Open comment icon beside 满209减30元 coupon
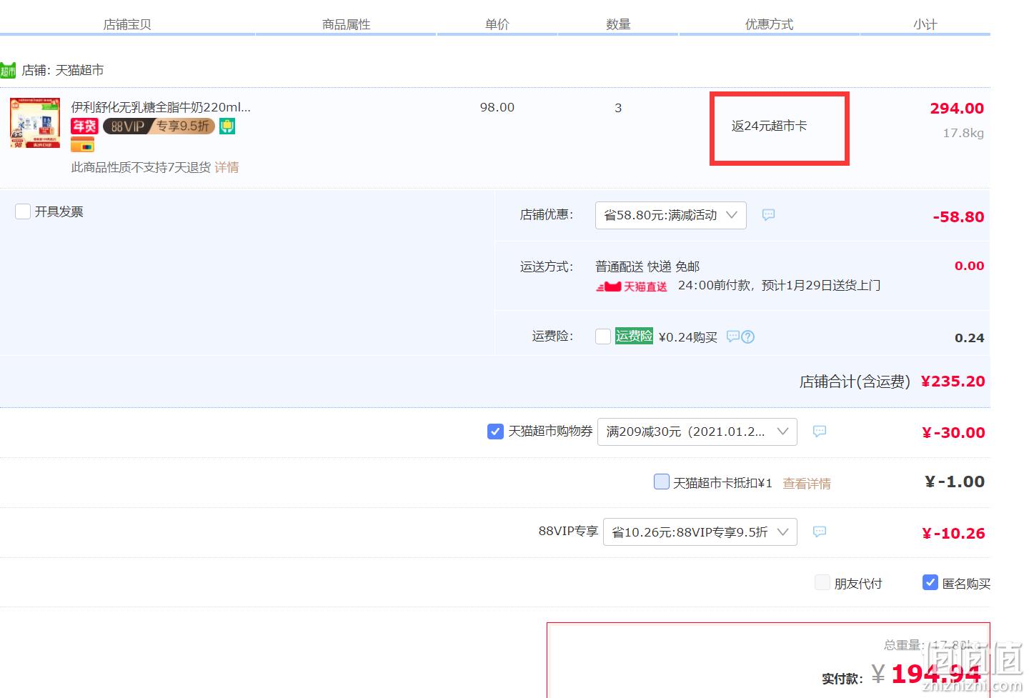1029x698 pixels. click(x=820, y=432)
